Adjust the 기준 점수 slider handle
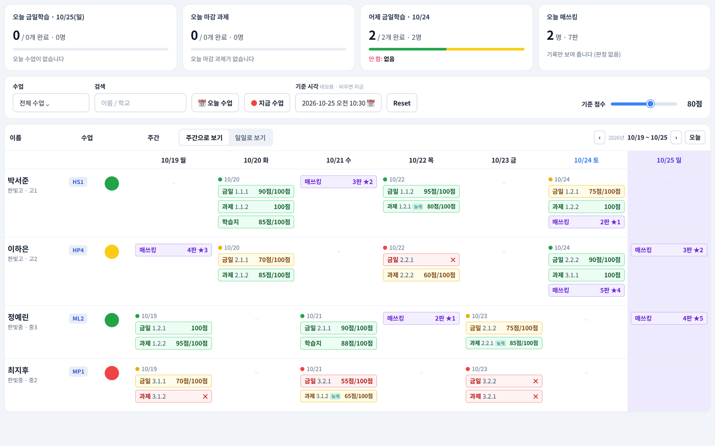 pos(650,104)
